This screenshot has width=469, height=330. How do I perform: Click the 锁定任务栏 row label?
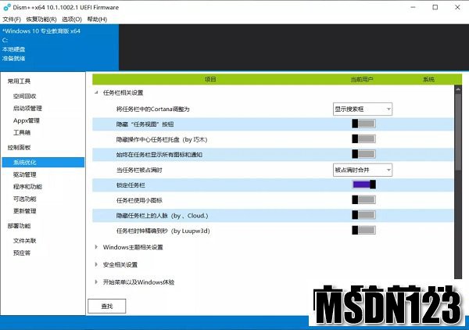click(131, 185)
